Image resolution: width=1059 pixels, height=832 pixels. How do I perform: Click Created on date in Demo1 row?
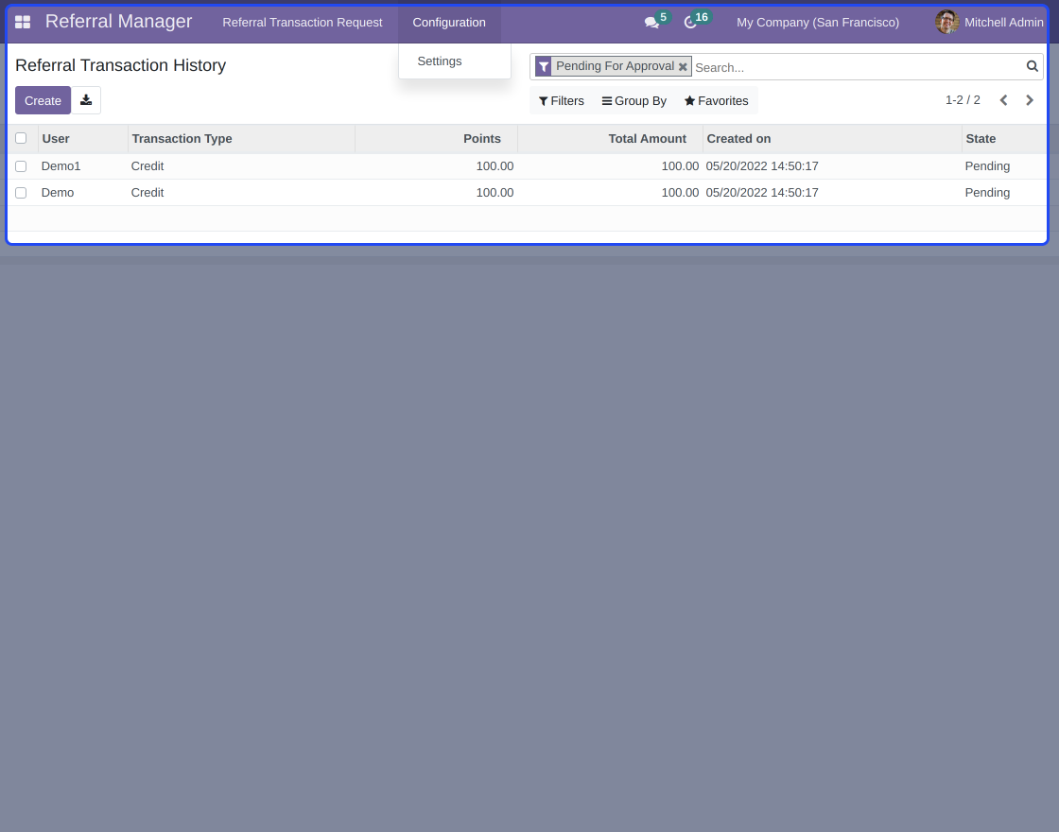[762, 166]
